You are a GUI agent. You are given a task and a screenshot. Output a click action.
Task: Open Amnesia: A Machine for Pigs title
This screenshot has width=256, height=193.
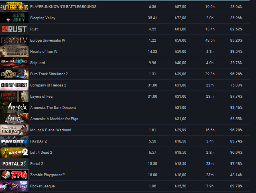pos(54,119)
